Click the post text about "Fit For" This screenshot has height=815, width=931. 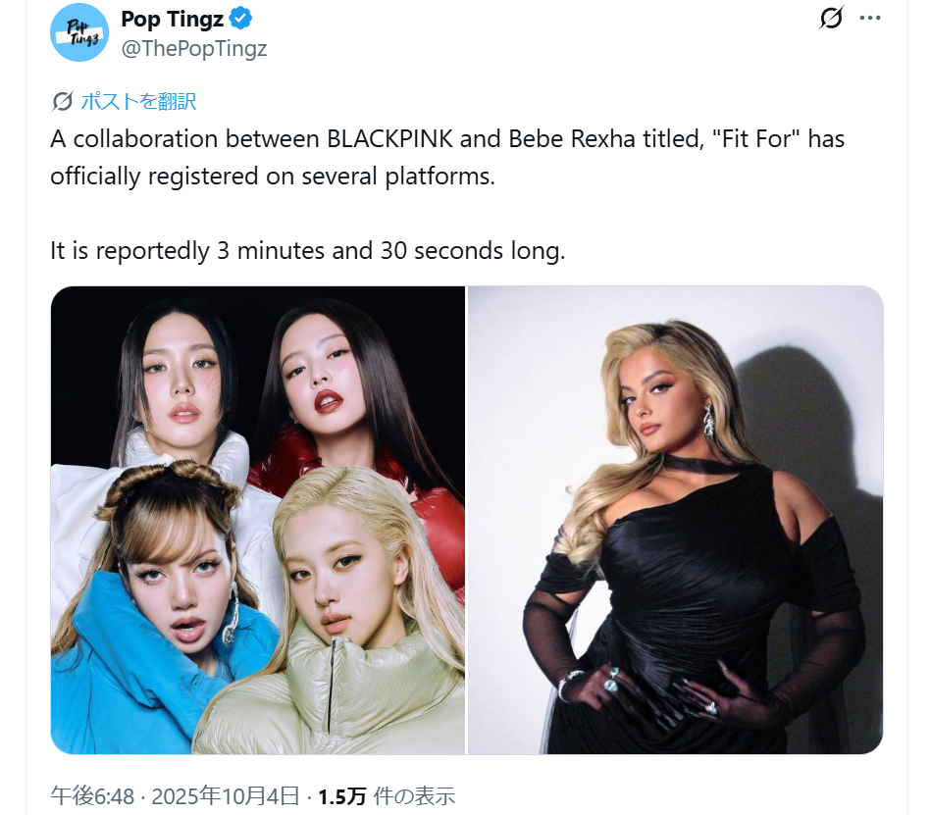coord(447,157)
